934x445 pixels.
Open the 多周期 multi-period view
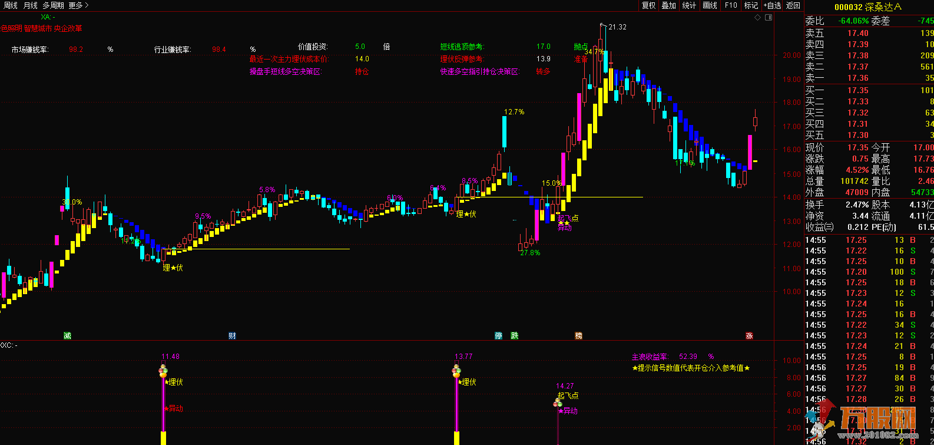coord(53,5)
